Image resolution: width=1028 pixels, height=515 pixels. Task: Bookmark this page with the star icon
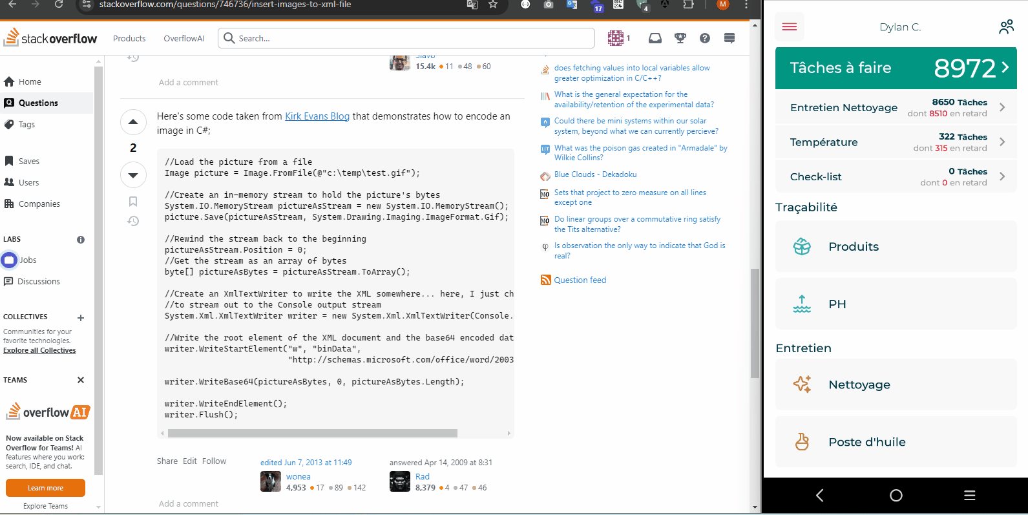(493, 5)
